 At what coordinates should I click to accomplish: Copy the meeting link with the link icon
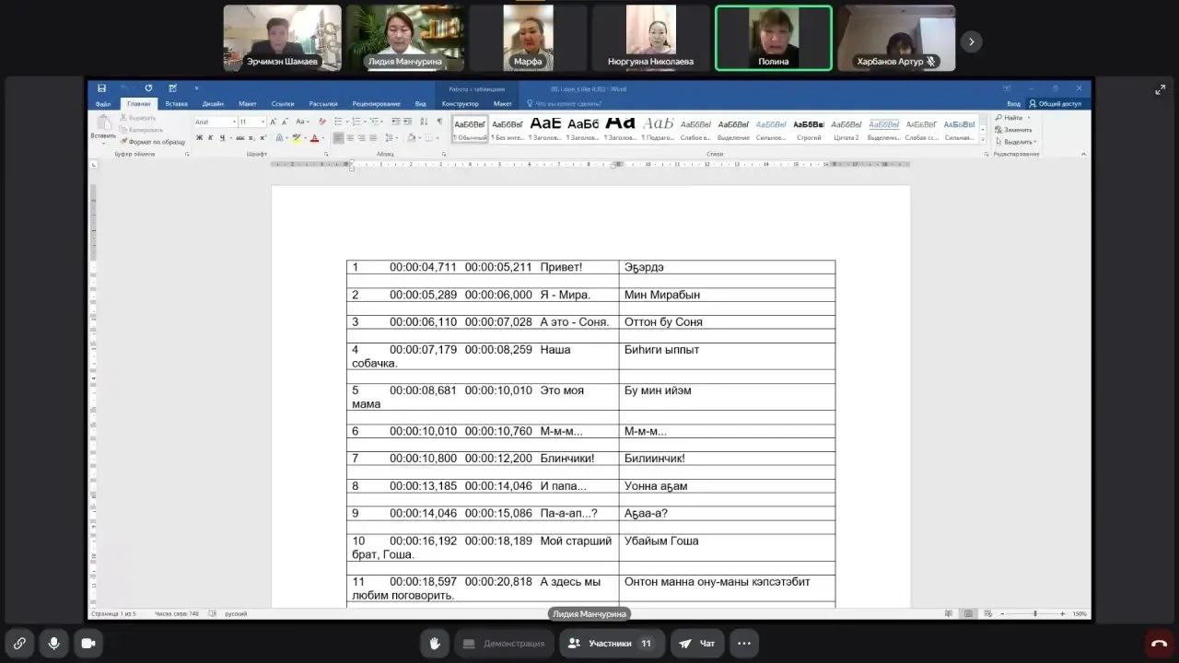tap(19, 644)
